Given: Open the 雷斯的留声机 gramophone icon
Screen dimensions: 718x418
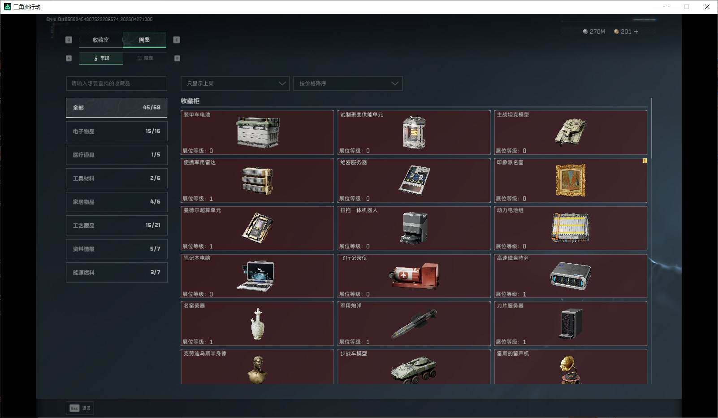Looking at the screenshot, I should [x=570, y=370].
